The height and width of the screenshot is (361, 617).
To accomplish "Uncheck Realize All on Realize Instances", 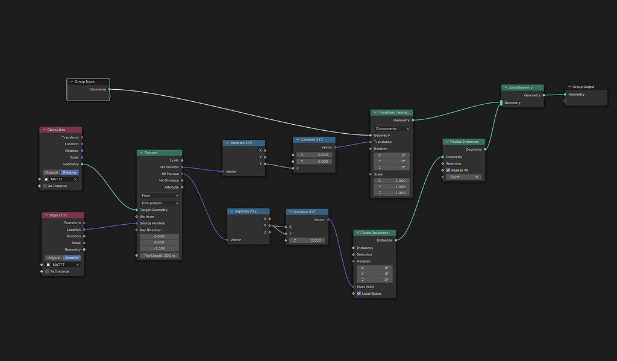I will click(448, 170).
